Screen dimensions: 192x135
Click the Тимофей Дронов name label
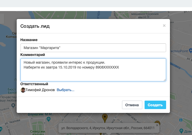coord(40,90)
